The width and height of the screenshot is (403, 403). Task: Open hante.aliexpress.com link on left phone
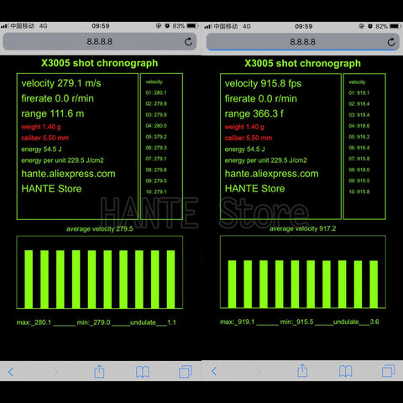68,174
